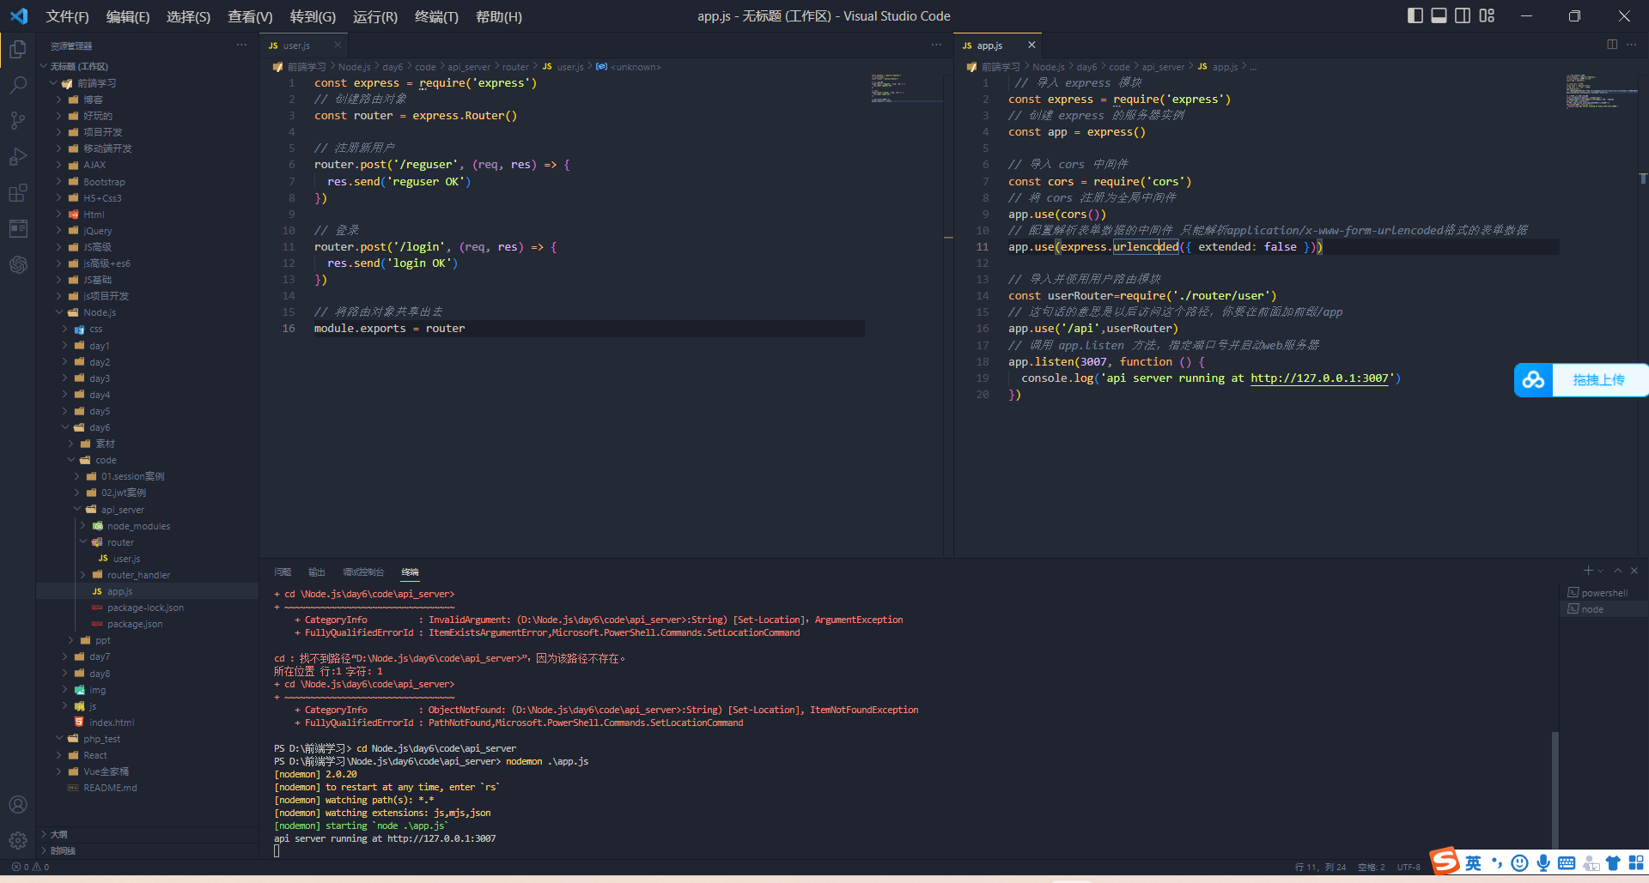
Task: Open new terminal launch profile dropdown arrow
Action: coord(1601,571)
